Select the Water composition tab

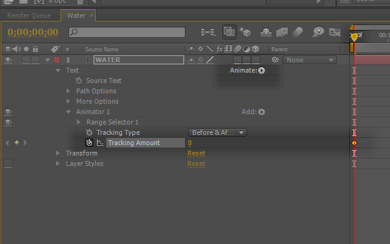(76, 15)
